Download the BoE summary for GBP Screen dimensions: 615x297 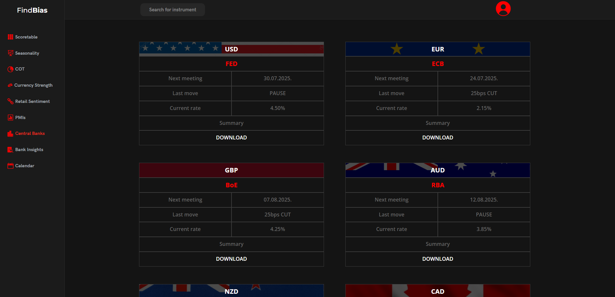point(231,259)
